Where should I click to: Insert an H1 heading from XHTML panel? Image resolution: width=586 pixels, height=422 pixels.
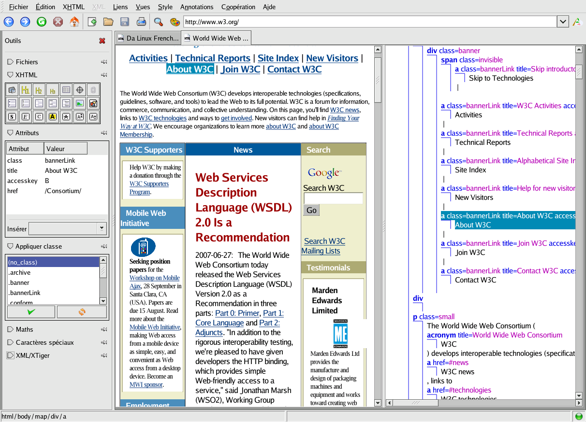[x=26, y=90]
